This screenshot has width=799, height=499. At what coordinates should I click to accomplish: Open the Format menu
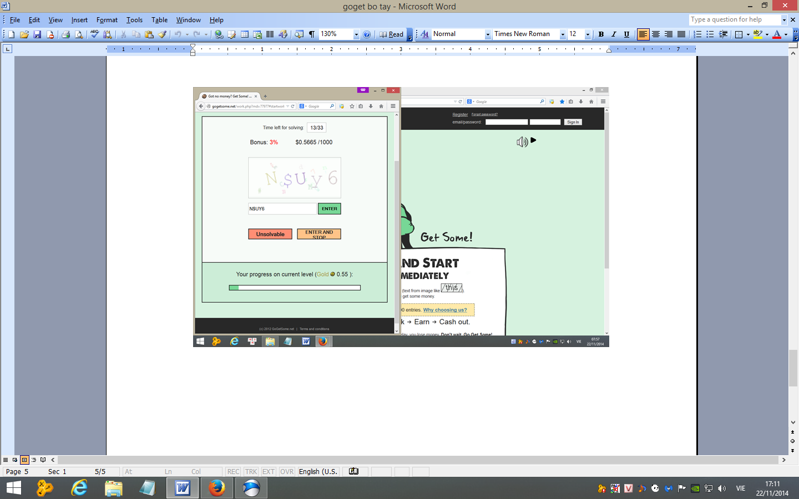coord(107,20)
